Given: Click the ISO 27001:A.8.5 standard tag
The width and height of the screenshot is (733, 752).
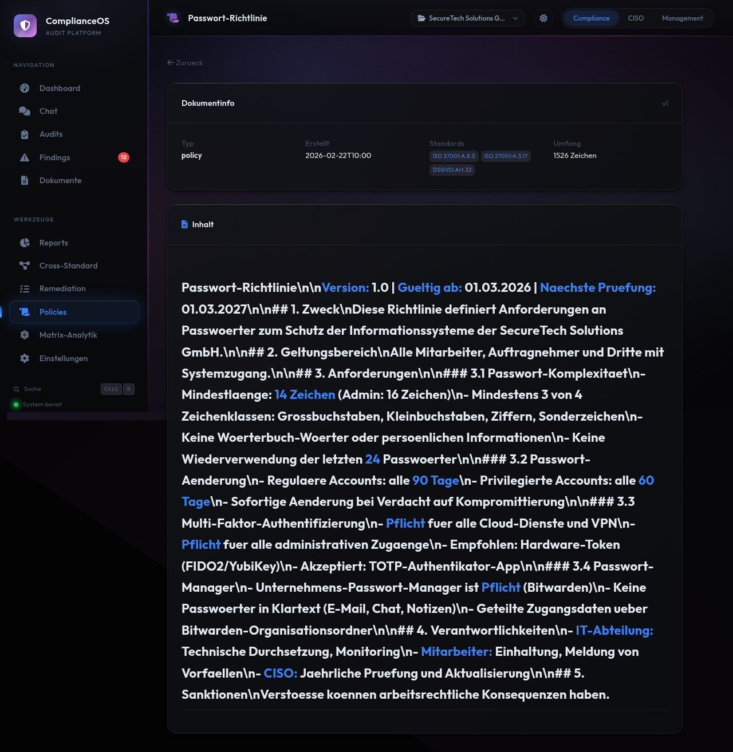Looking at the screenshot, I should pos(454,156).
